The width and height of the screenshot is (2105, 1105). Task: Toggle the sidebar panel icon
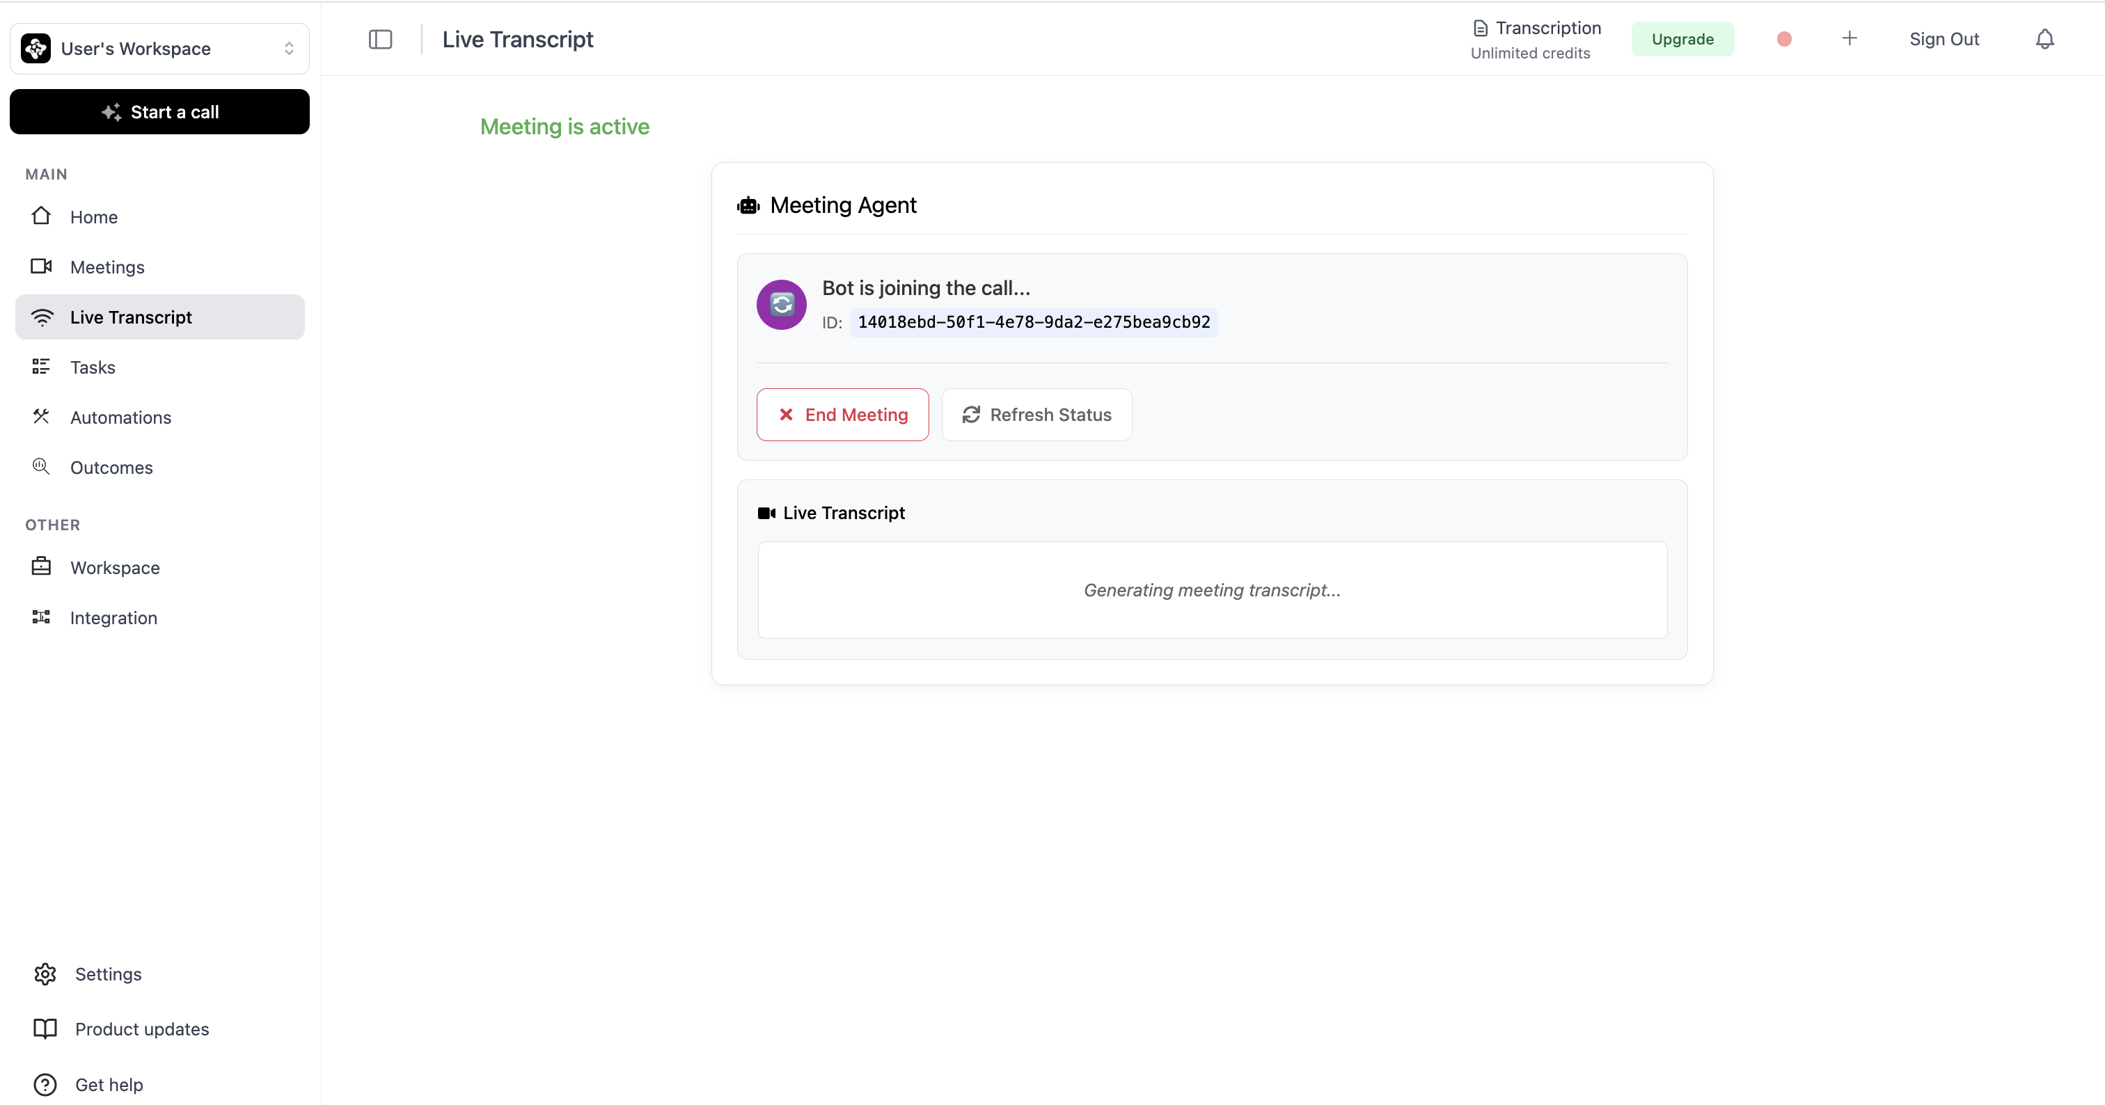380,39
